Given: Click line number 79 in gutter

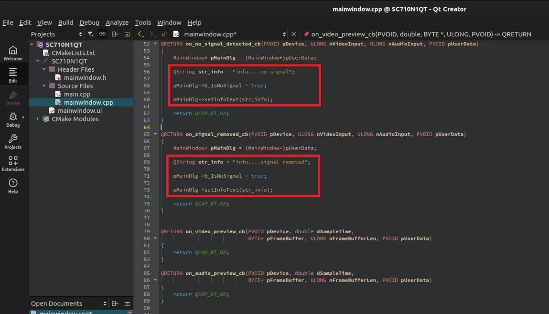Looking at the screenshot, I should click(x=146, y=231).
